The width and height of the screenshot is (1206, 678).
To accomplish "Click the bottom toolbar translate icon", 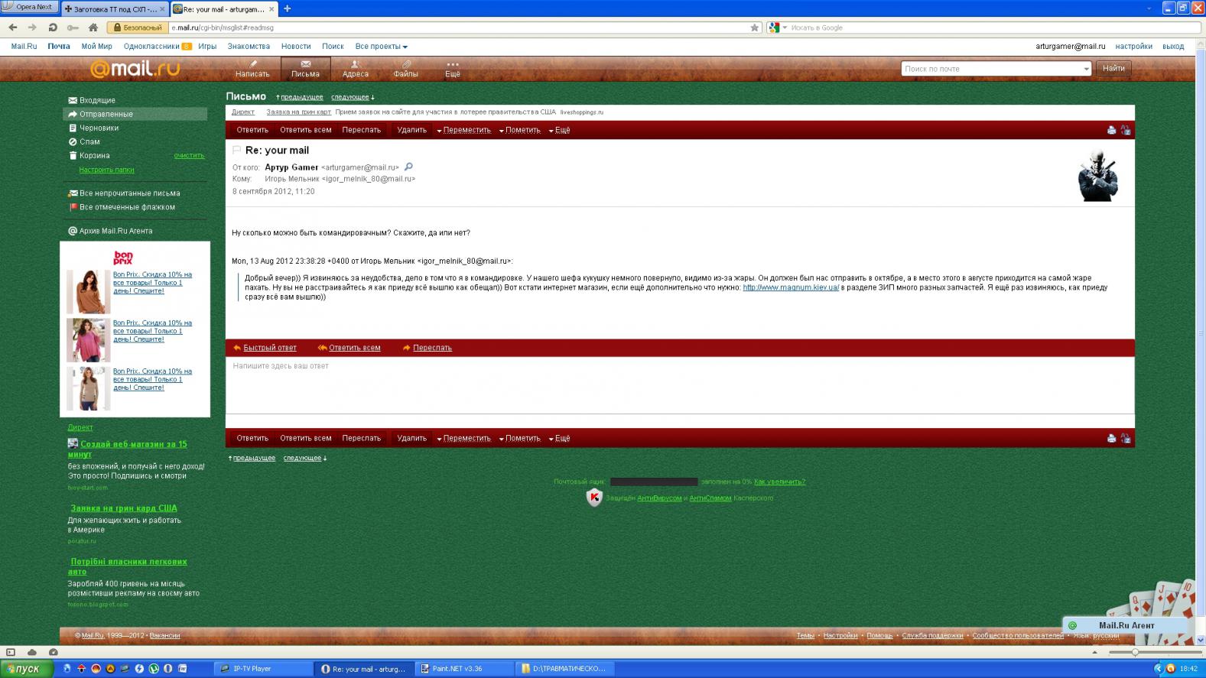I will [1125, 438].
